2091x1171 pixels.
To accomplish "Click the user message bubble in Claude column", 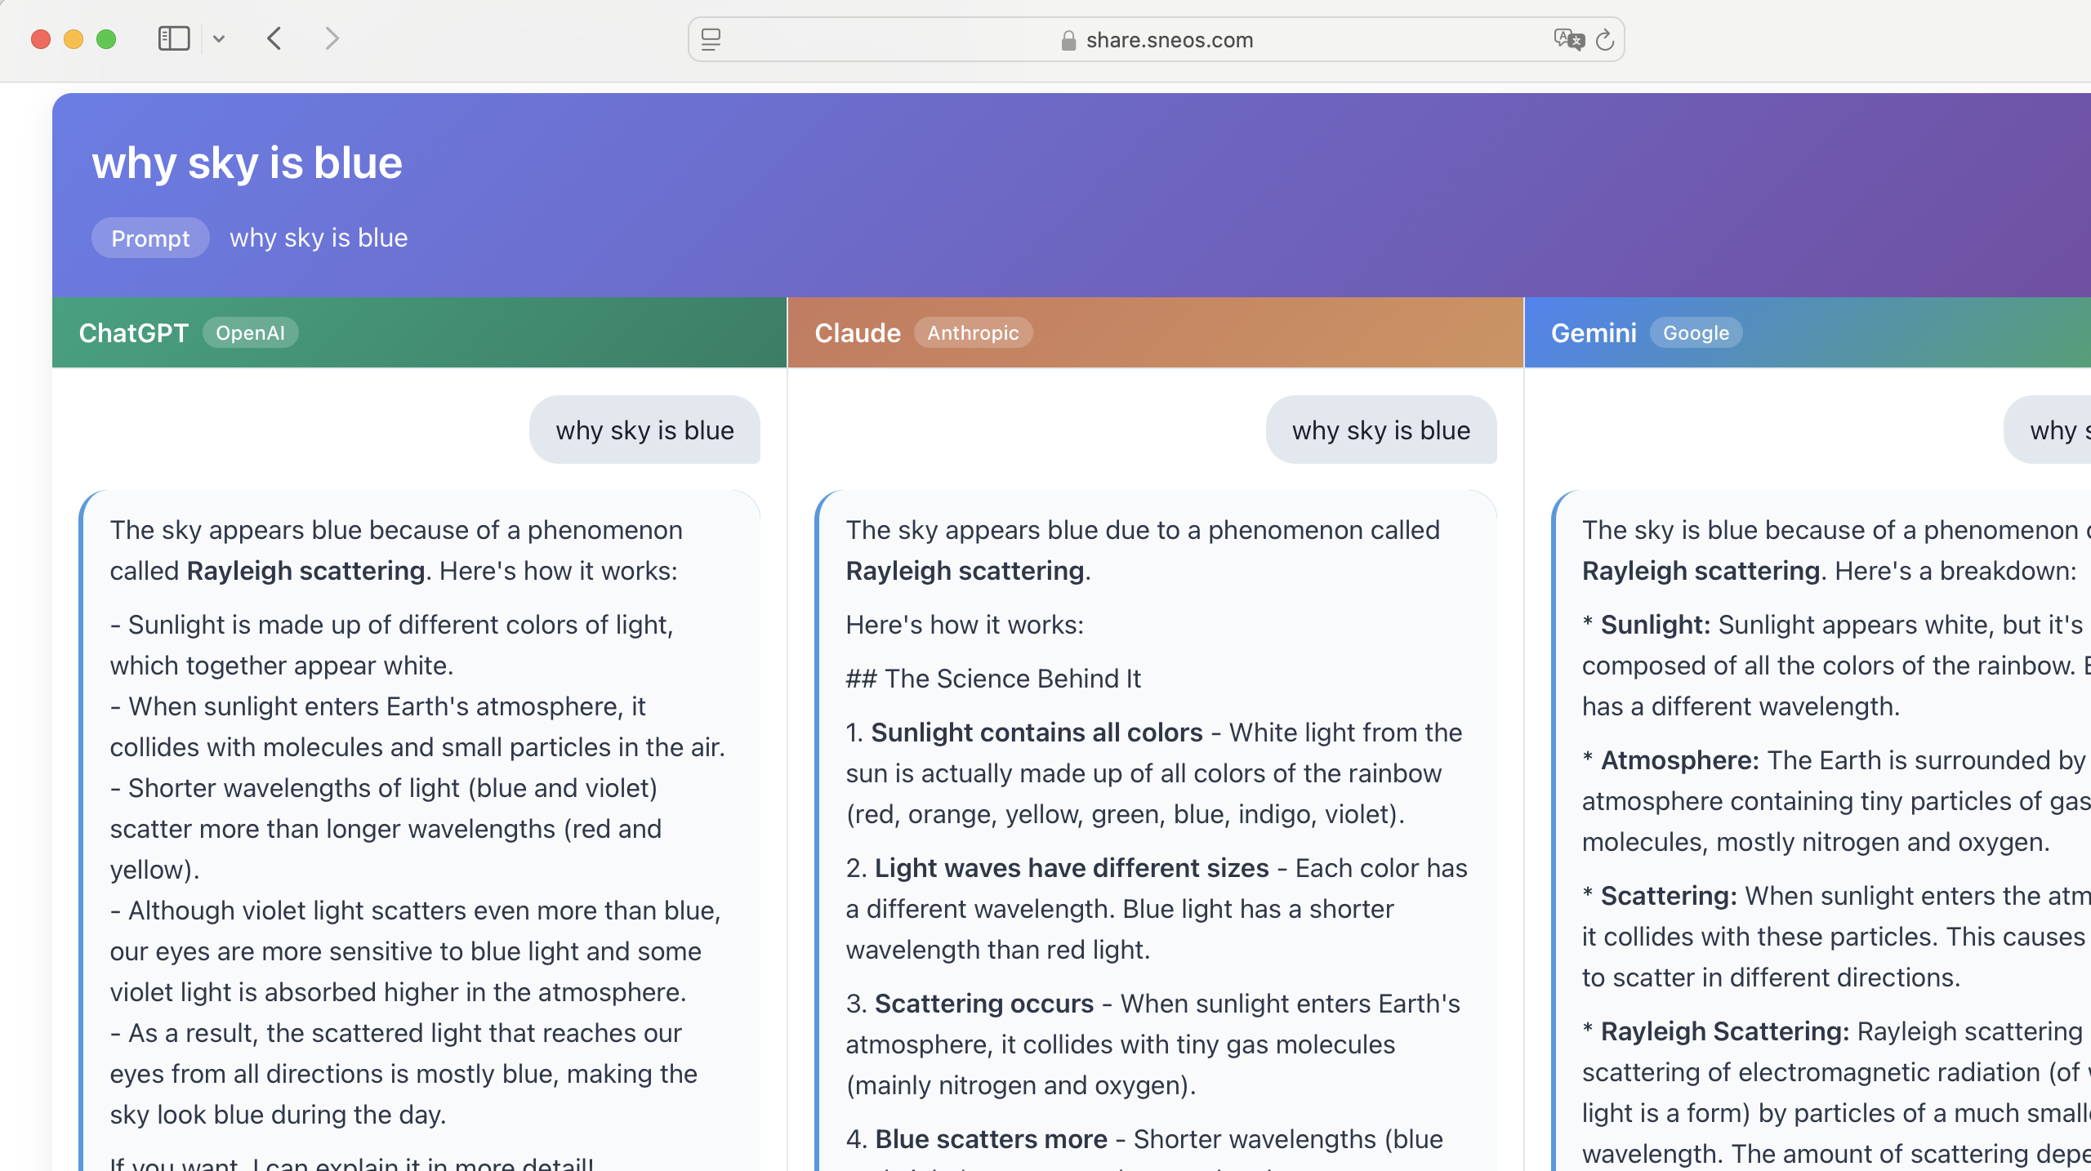I will tap(1381, 430).
